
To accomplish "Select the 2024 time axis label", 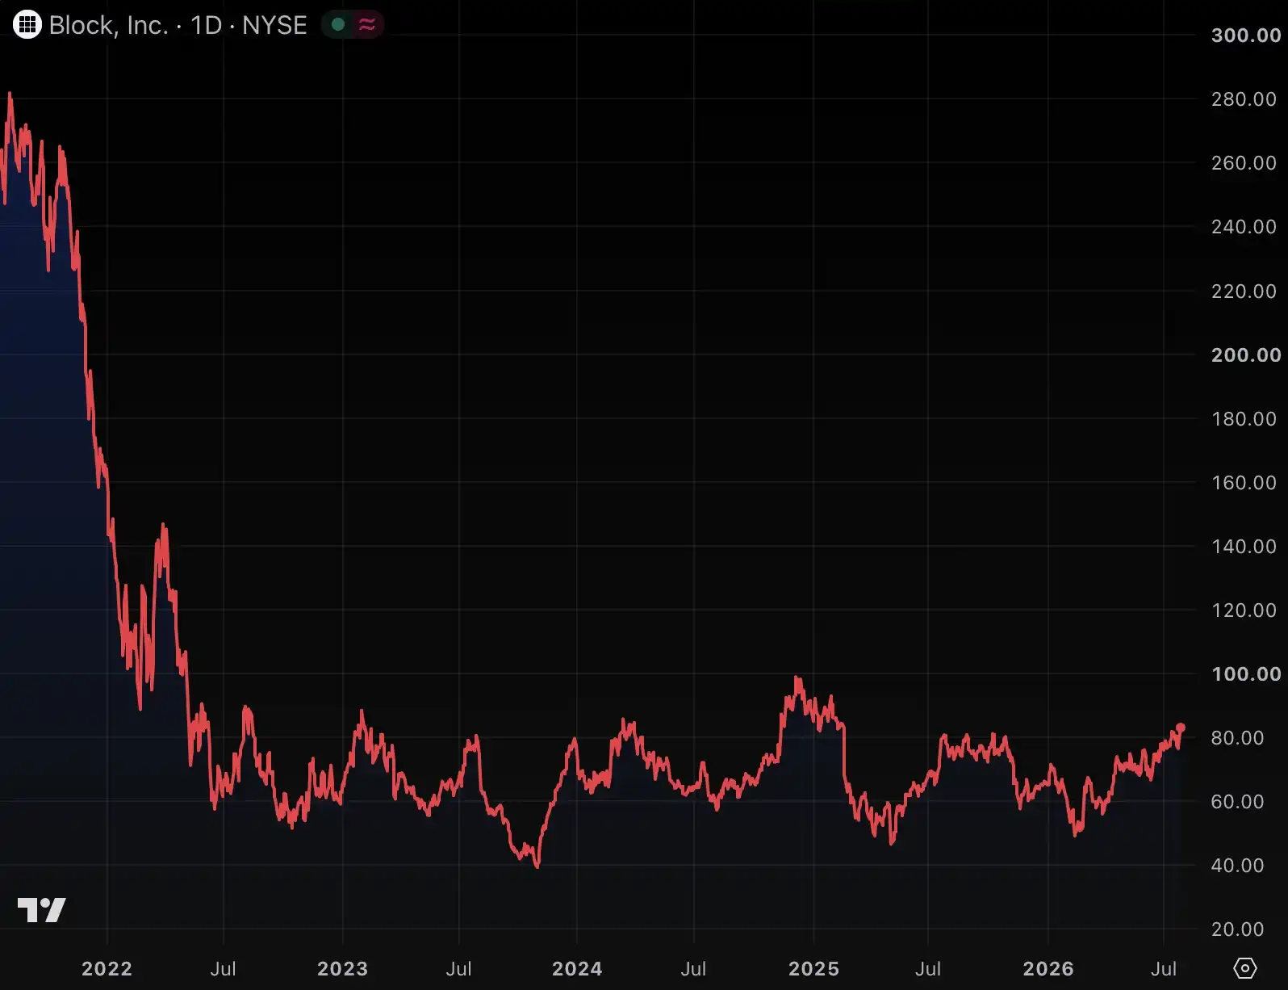I will [577, 968].
